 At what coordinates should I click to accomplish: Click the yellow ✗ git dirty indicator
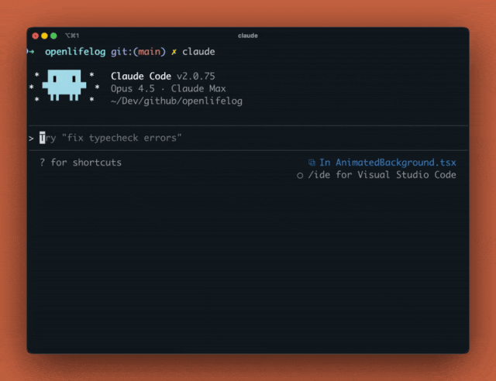pyautogui.click(x=174, y=52)
